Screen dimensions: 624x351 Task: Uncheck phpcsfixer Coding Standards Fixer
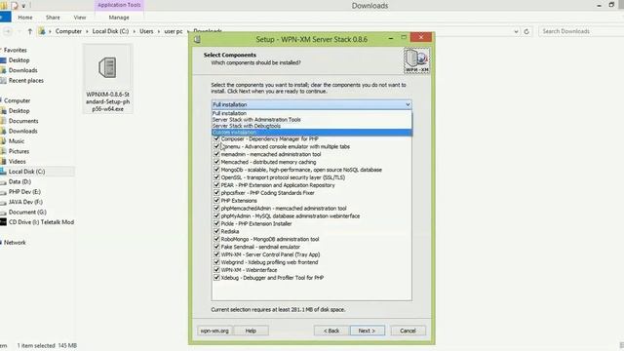click(216, 193)
